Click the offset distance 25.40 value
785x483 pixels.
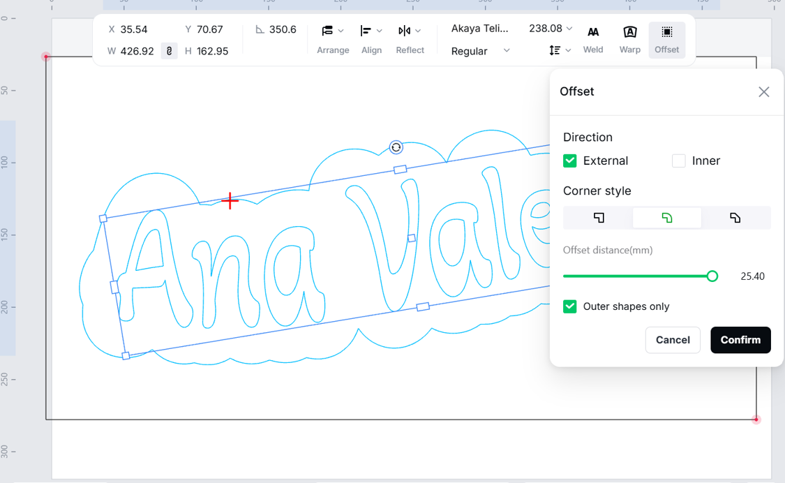752,276
